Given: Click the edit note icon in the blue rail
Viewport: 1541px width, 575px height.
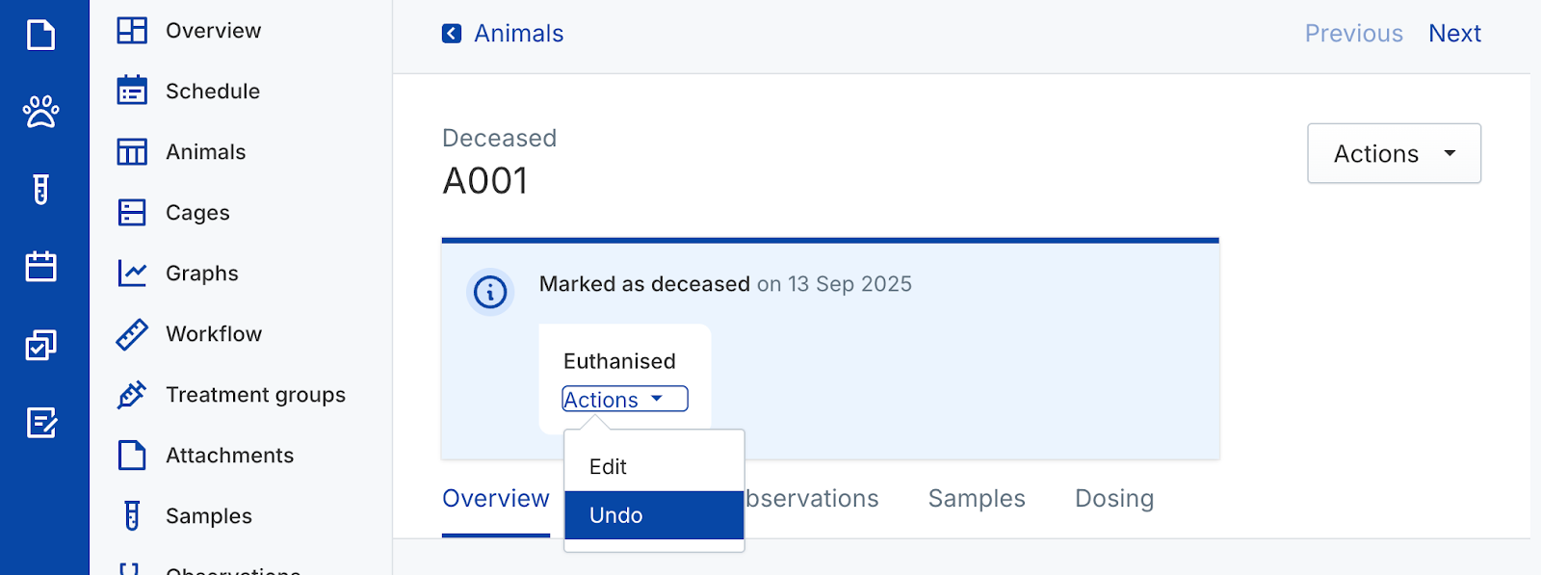Looking at the screenshot, I should point(40,422).
